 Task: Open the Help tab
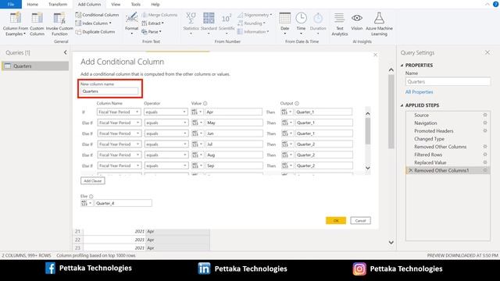(155, 5)
